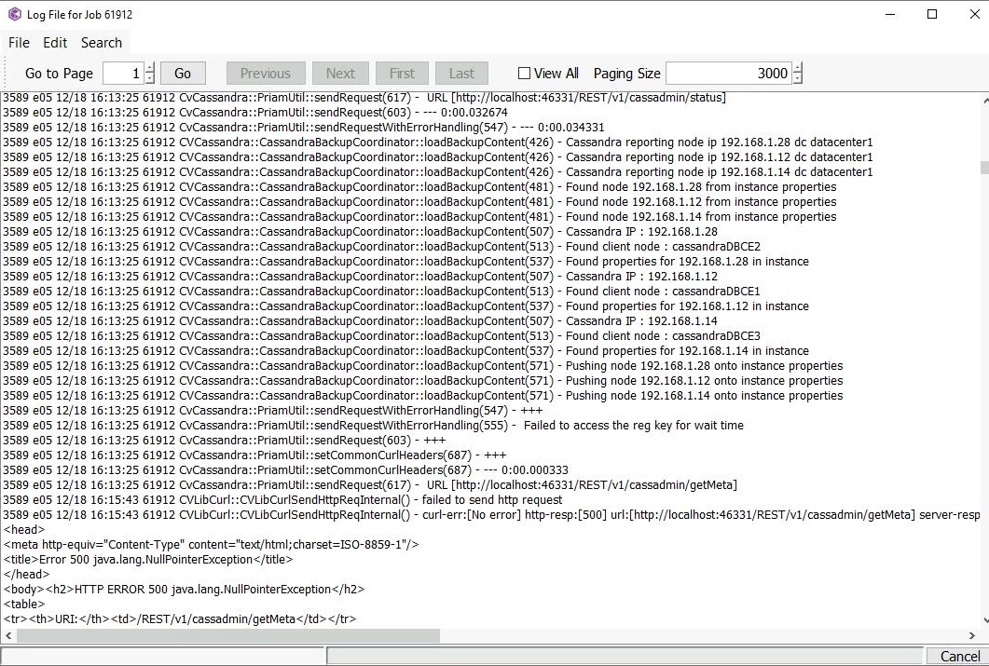Click line 'Failed to access the reg key for wait time'
Viewport: 989px width, 666px height.
pyautogui.click(x=373, y=426)
